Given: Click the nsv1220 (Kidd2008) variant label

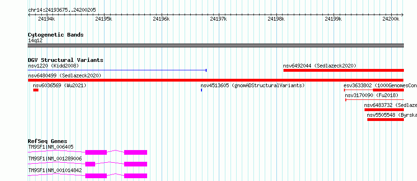Looking at the screenshot, I should pos(53,66).
